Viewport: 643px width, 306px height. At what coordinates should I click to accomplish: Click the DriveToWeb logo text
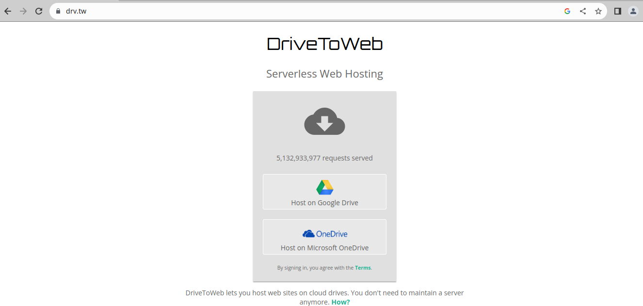[324, 43]
